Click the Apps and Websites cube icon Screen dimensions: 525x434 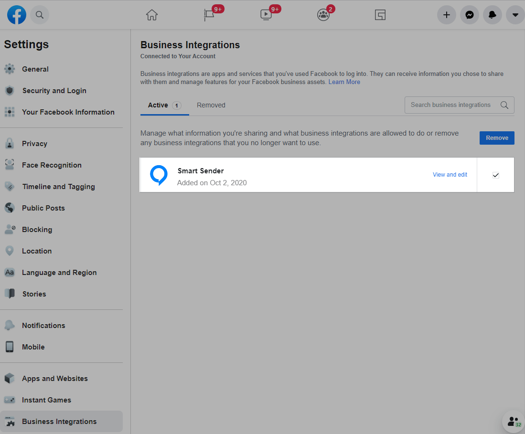pos(10,378)
